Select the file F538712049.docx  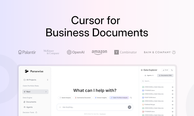coord(150,97)
